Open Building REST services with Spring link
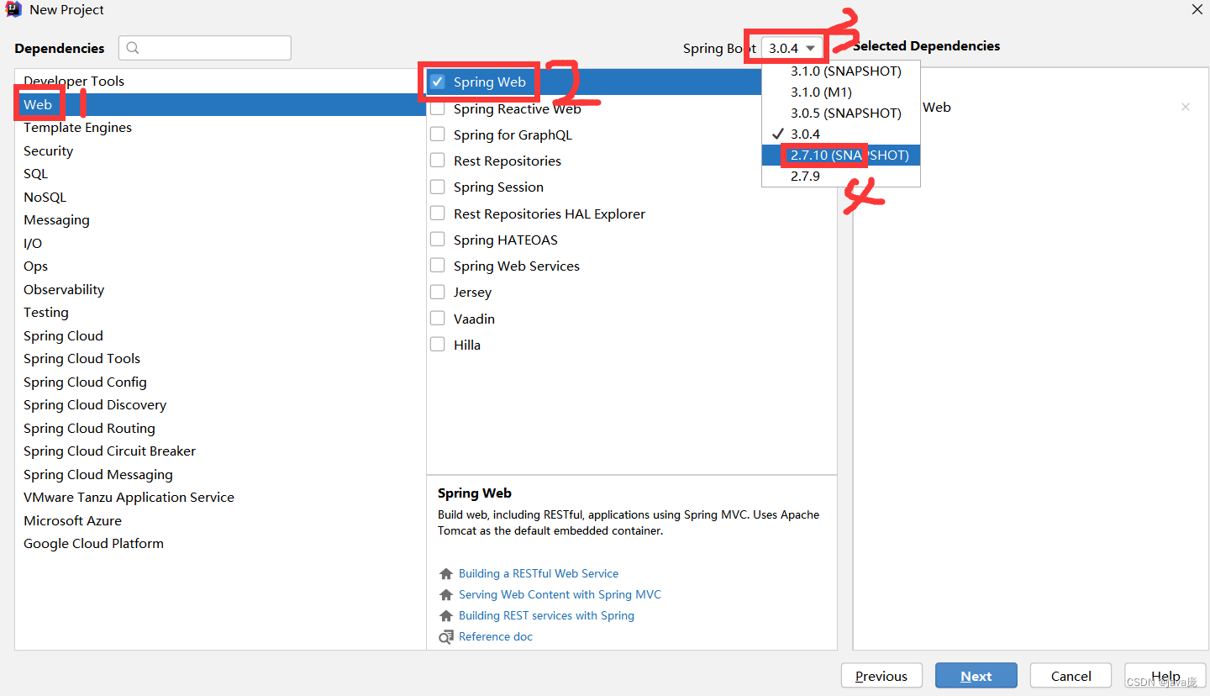 click(546, 615)
